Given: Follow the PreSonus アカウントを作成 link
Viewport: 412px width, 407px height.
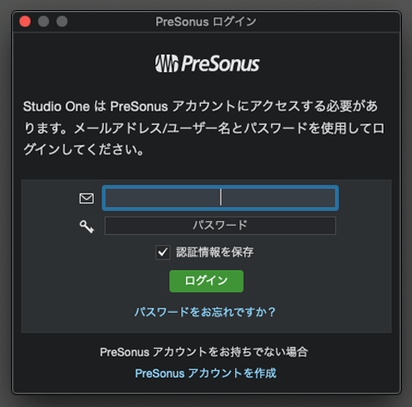Looking at the screenshot, I should pos(206,374).
